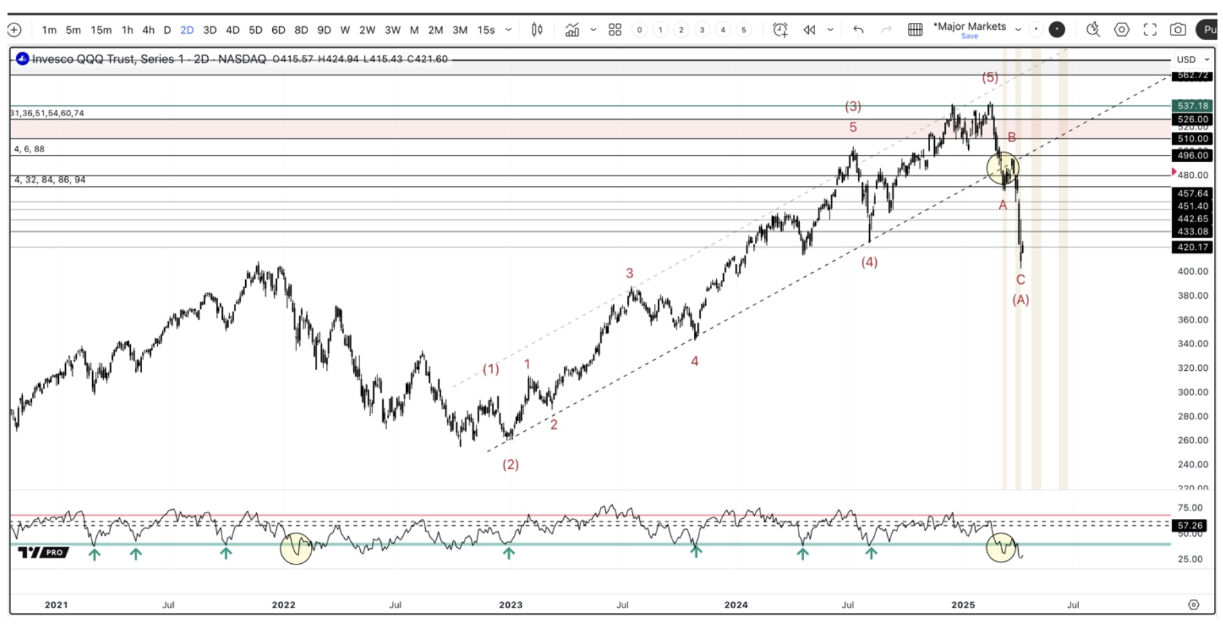The height and width of the screenshot is (624, 1223).
Task: Open the Indicators panel
Action: tap(573, 30)
